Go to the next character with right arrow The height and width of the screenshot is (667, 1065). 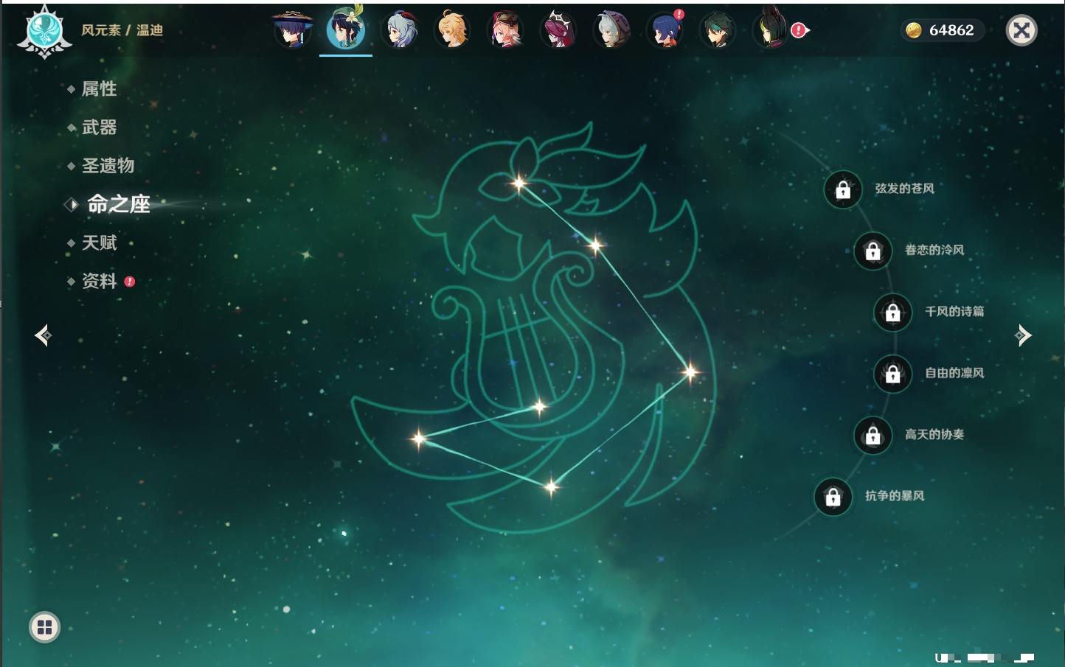(1023, 335)
